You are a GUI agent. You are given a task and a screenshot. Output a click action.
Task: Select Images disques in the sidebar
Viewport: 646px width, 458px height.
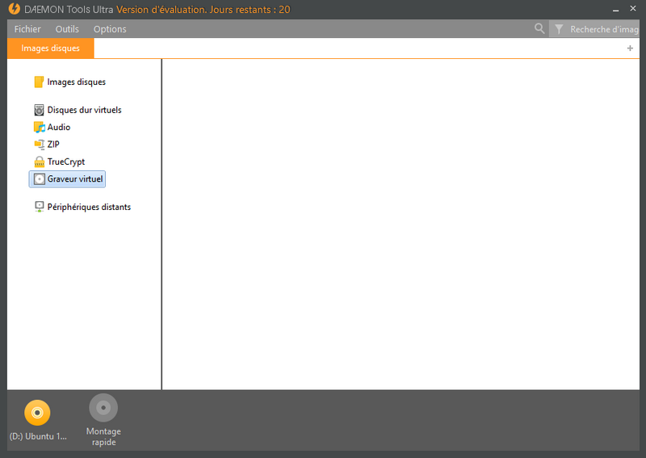point(76,82)
